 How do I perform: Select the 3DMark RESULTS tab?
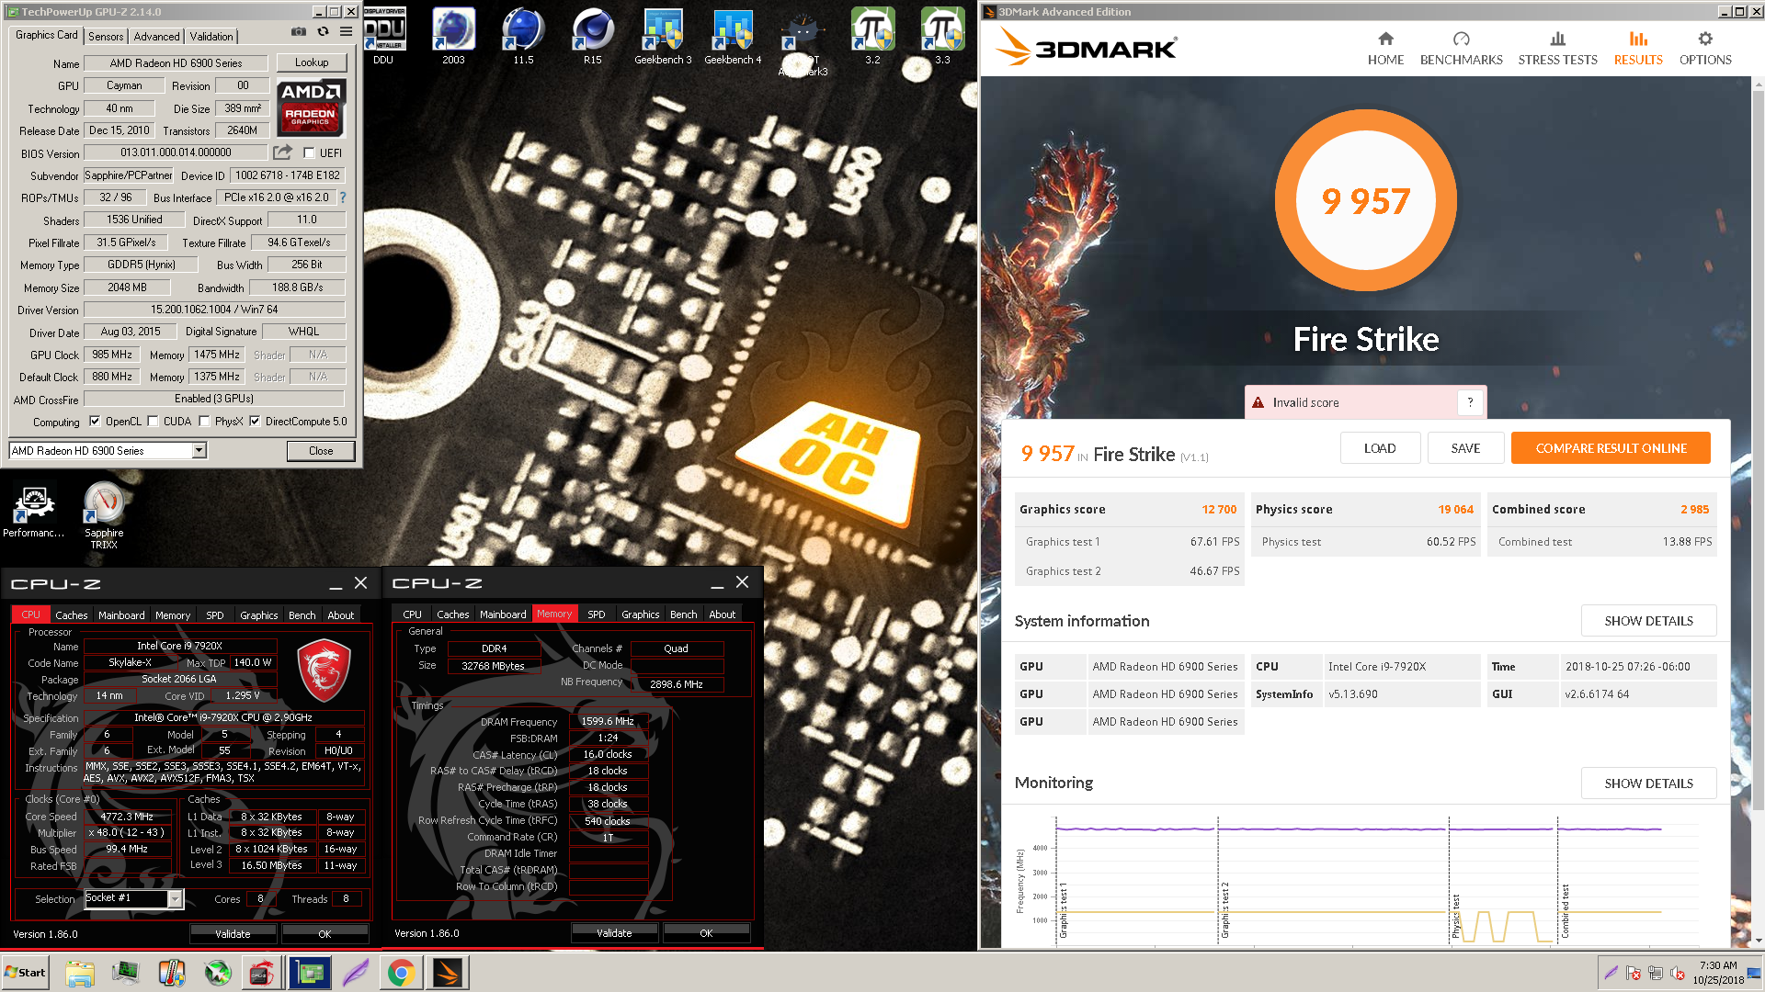pyautogui.click(x=1638, y=49)
